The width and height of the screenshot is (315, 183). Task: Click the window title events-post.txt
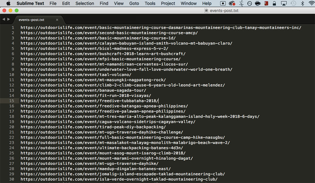(224, 10)
